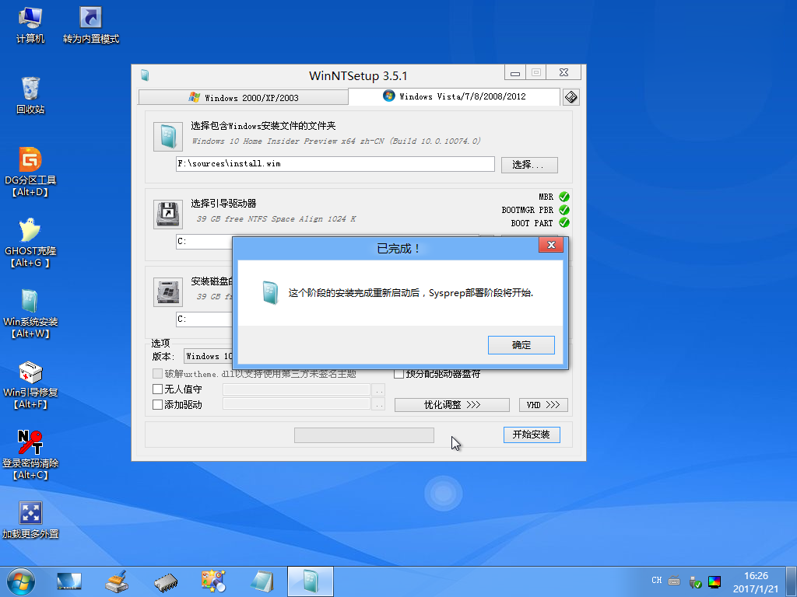Open the 版本 Windows 10 dropdown
The height and width of the screenshot is (597, 797).
[x=208, y=356]
